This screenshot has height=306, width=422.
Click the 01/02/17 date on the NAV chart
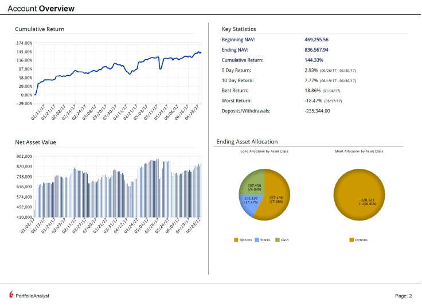[x=28, y=226]
